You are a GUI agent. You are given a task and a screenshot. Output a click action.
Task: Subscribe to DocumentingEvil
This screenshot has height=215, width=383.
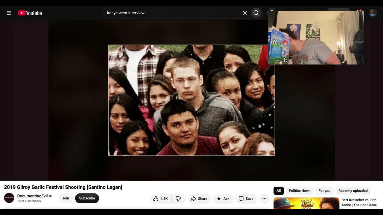click(x=87, y=198)
